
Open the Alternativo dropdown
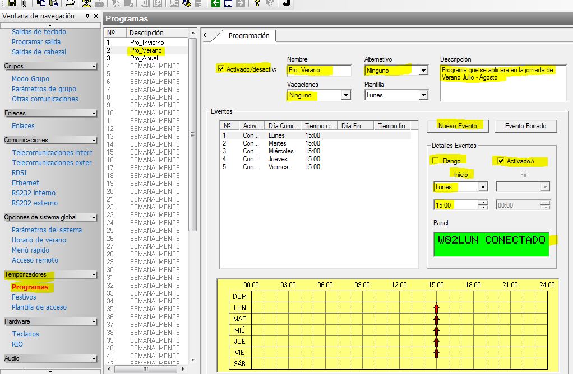pos(423,70)
